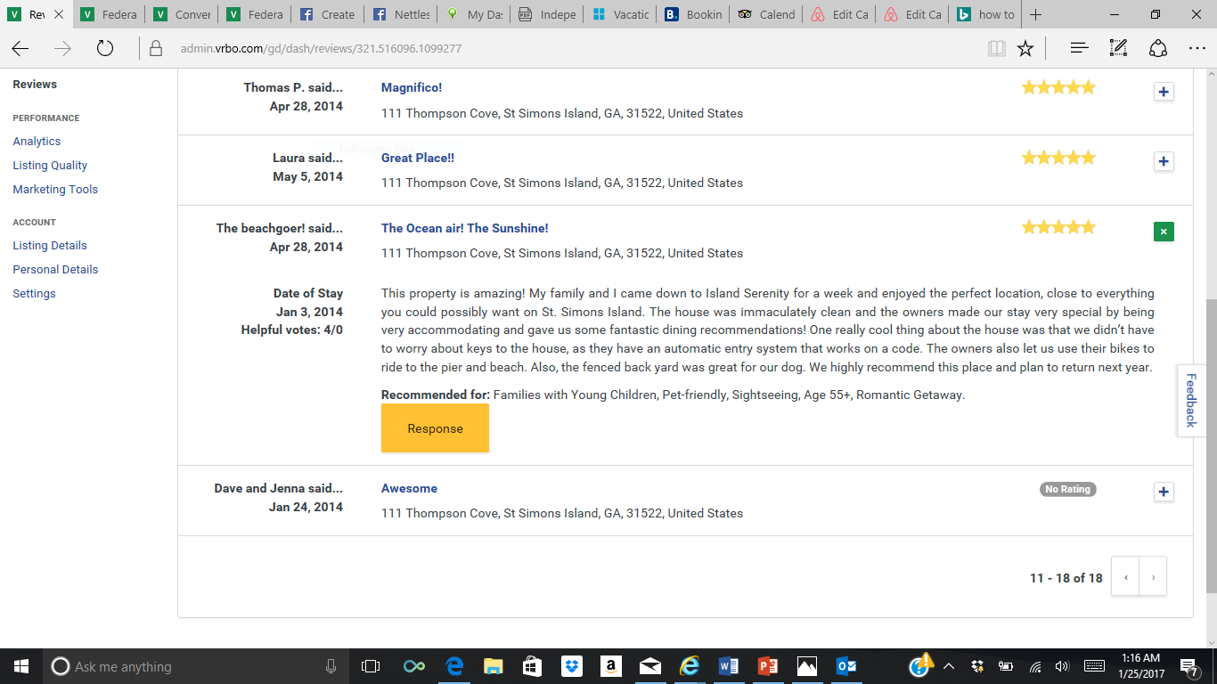1217x684 pixels.
Task: Add page to favorites with star icon
Action: click(1025, 48)
